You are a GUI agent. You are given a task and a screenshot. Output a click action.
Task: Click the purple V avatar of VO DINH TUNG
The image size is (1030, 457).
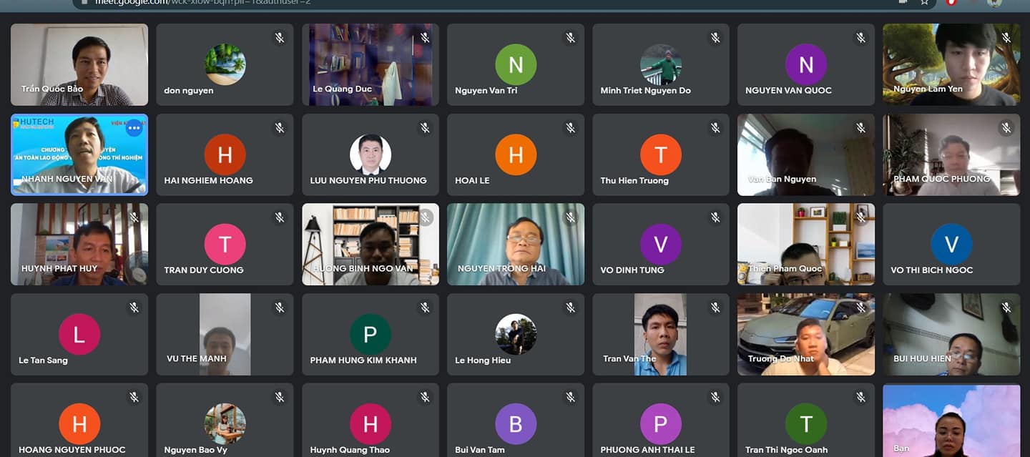661,245
